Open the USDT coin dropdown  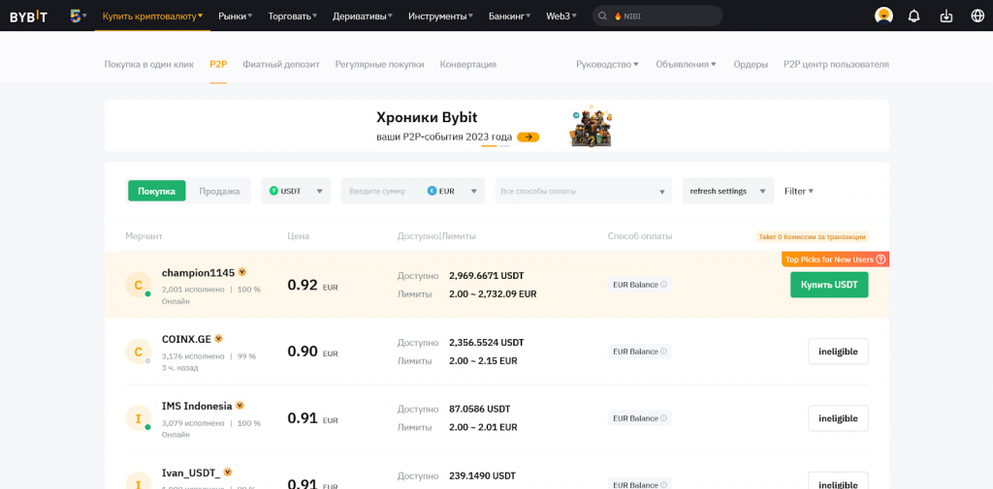[x=296, y=191]
